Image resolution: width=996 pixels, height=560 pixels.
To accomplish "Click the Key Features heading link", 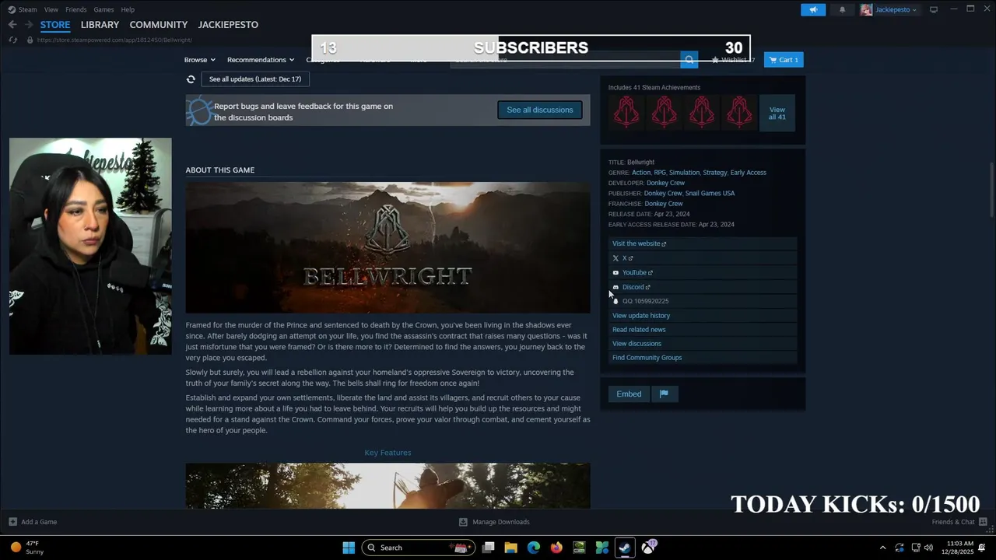I will pyautogui.click(x=388, y=453).
